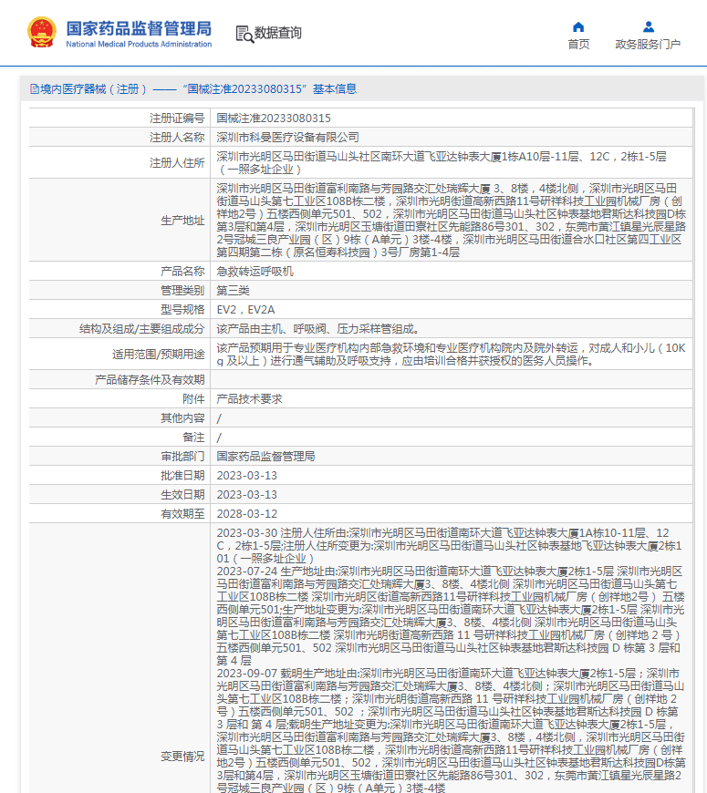Click the product name 急救转运呼吸机
Viewport: 707px width, 793px height.
coord(255,272)
